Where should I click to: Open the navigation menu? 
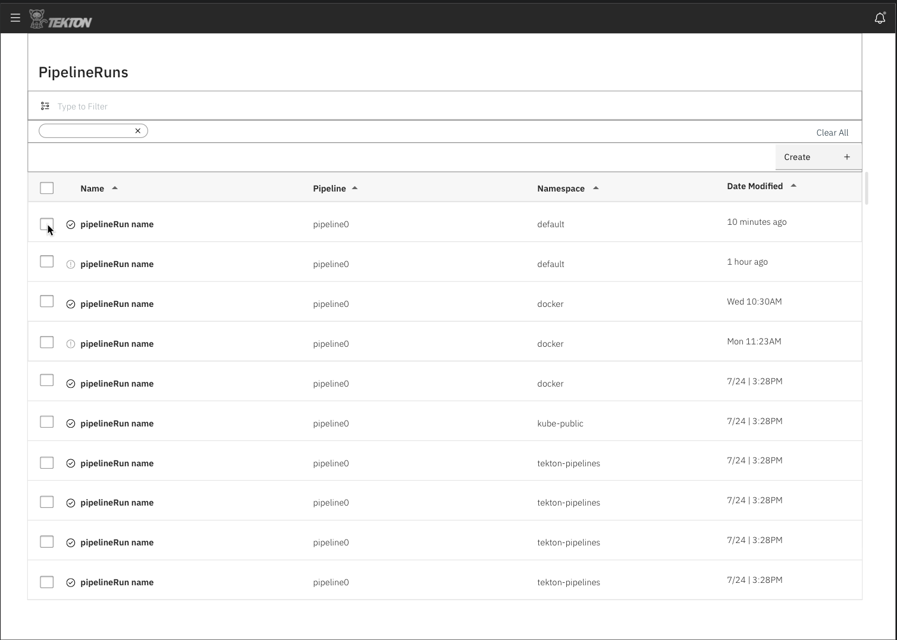pos(15,17)
